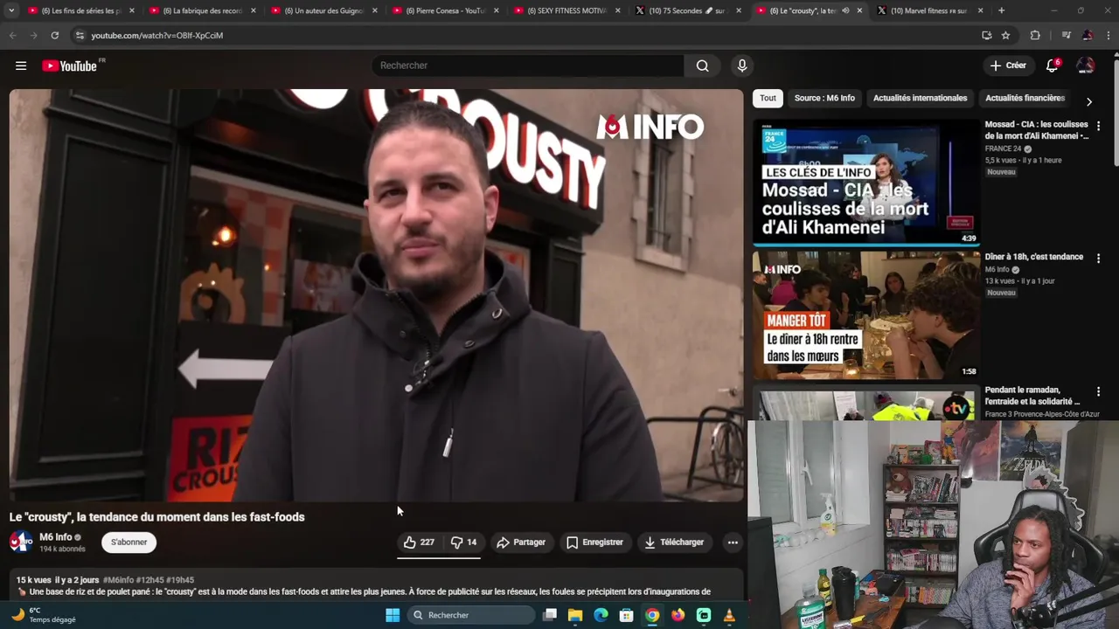The width and height of the screenshot is (1119, 629).
Task: Click the Windows taskbar search box
Action: (471, 615)
